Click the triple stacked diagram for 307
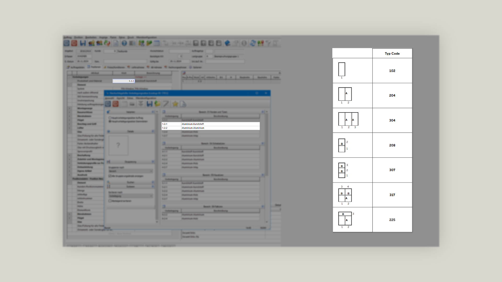Image resolution: width=502 pixels, height=282 pixels. [342, 170]
